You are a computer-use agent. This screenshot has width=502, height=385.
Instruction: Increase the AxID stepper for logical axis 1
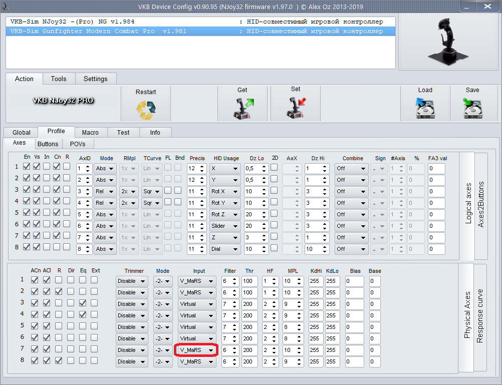point(88,166)
